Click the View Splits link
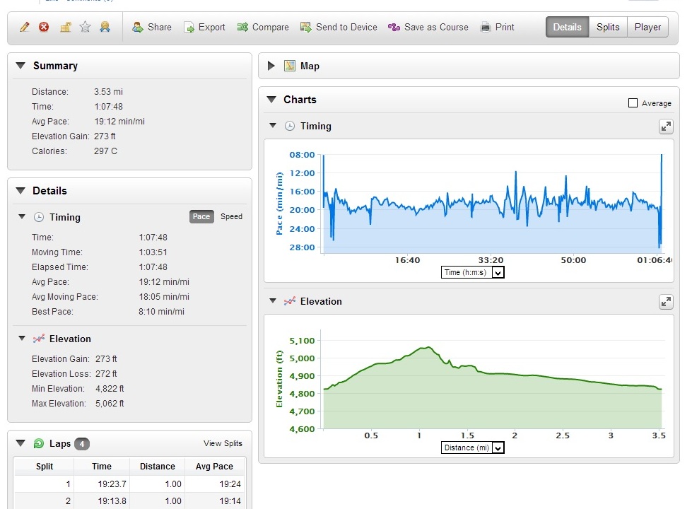Viewport: 692px width, 509px height. [x=223, y=444]
